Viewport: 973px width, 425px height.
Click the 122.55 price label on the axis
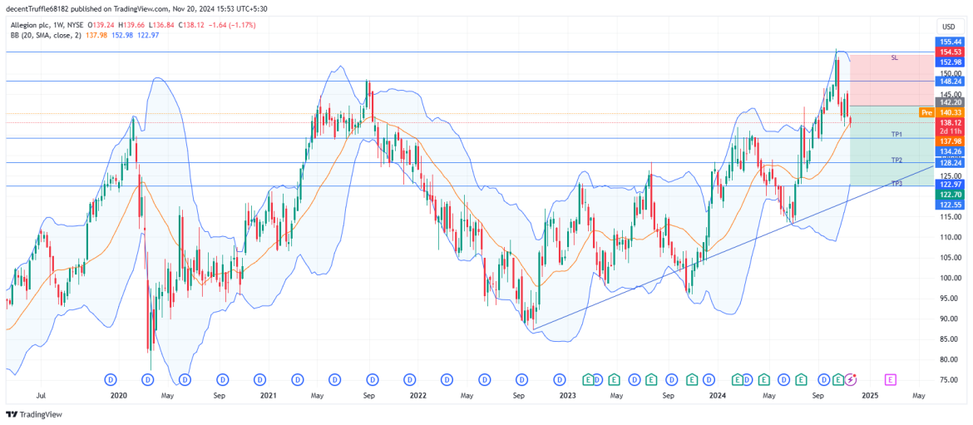948,204
